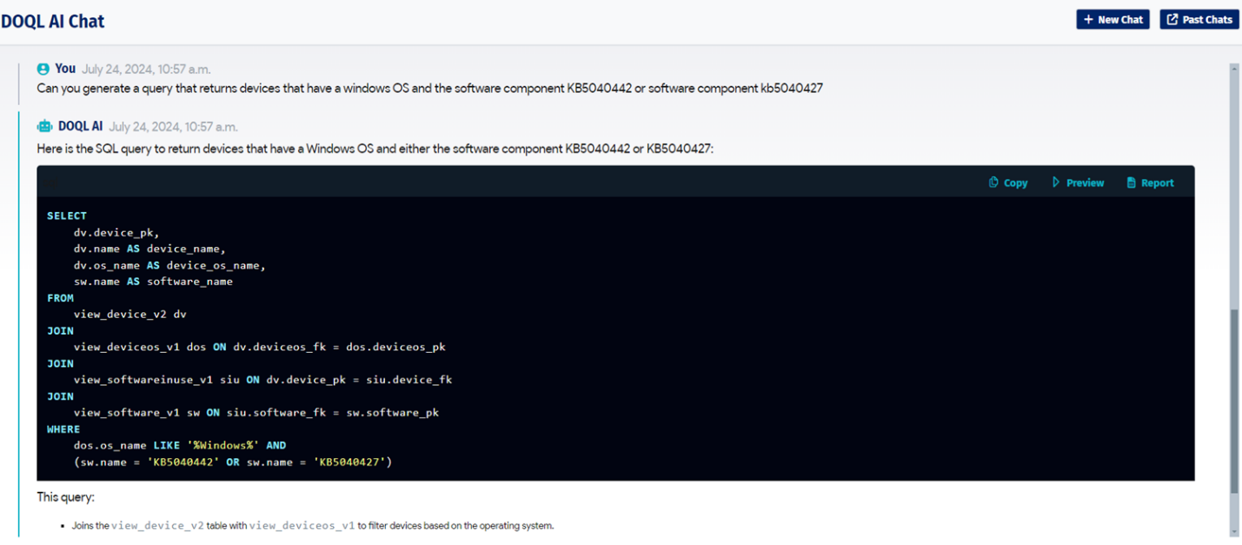Click the DOQL AI Chat page title
Image resolution: width=1242 pixels, height=545 pixels.
(x=52, y=21)
